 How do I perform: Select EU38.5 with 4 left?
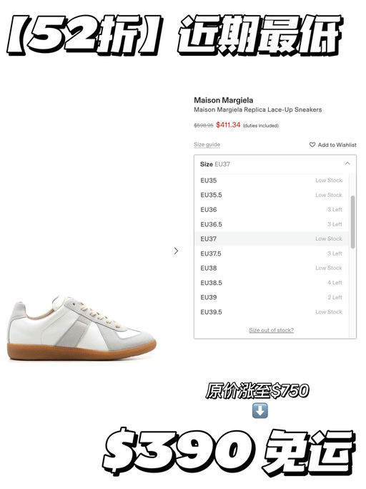click(x=272, y=283)
